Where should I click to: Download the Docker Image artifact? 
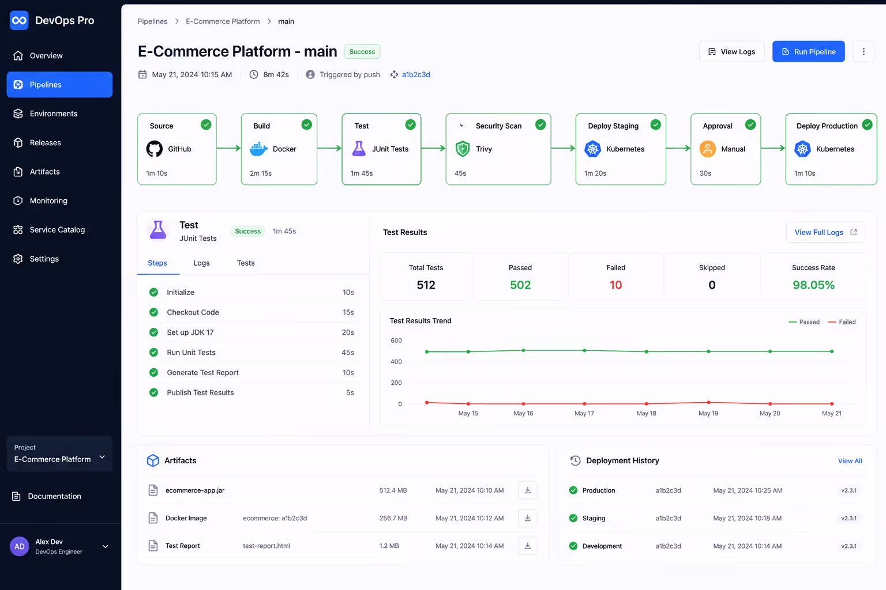click(528, 518)
